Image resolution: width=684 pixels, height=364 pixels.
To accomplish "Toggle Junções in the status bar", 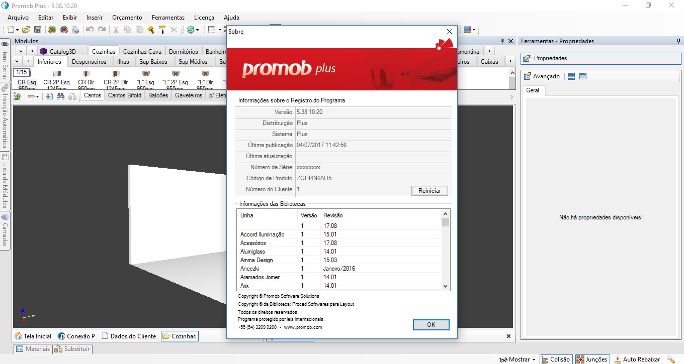I will (x=592, y=359).
